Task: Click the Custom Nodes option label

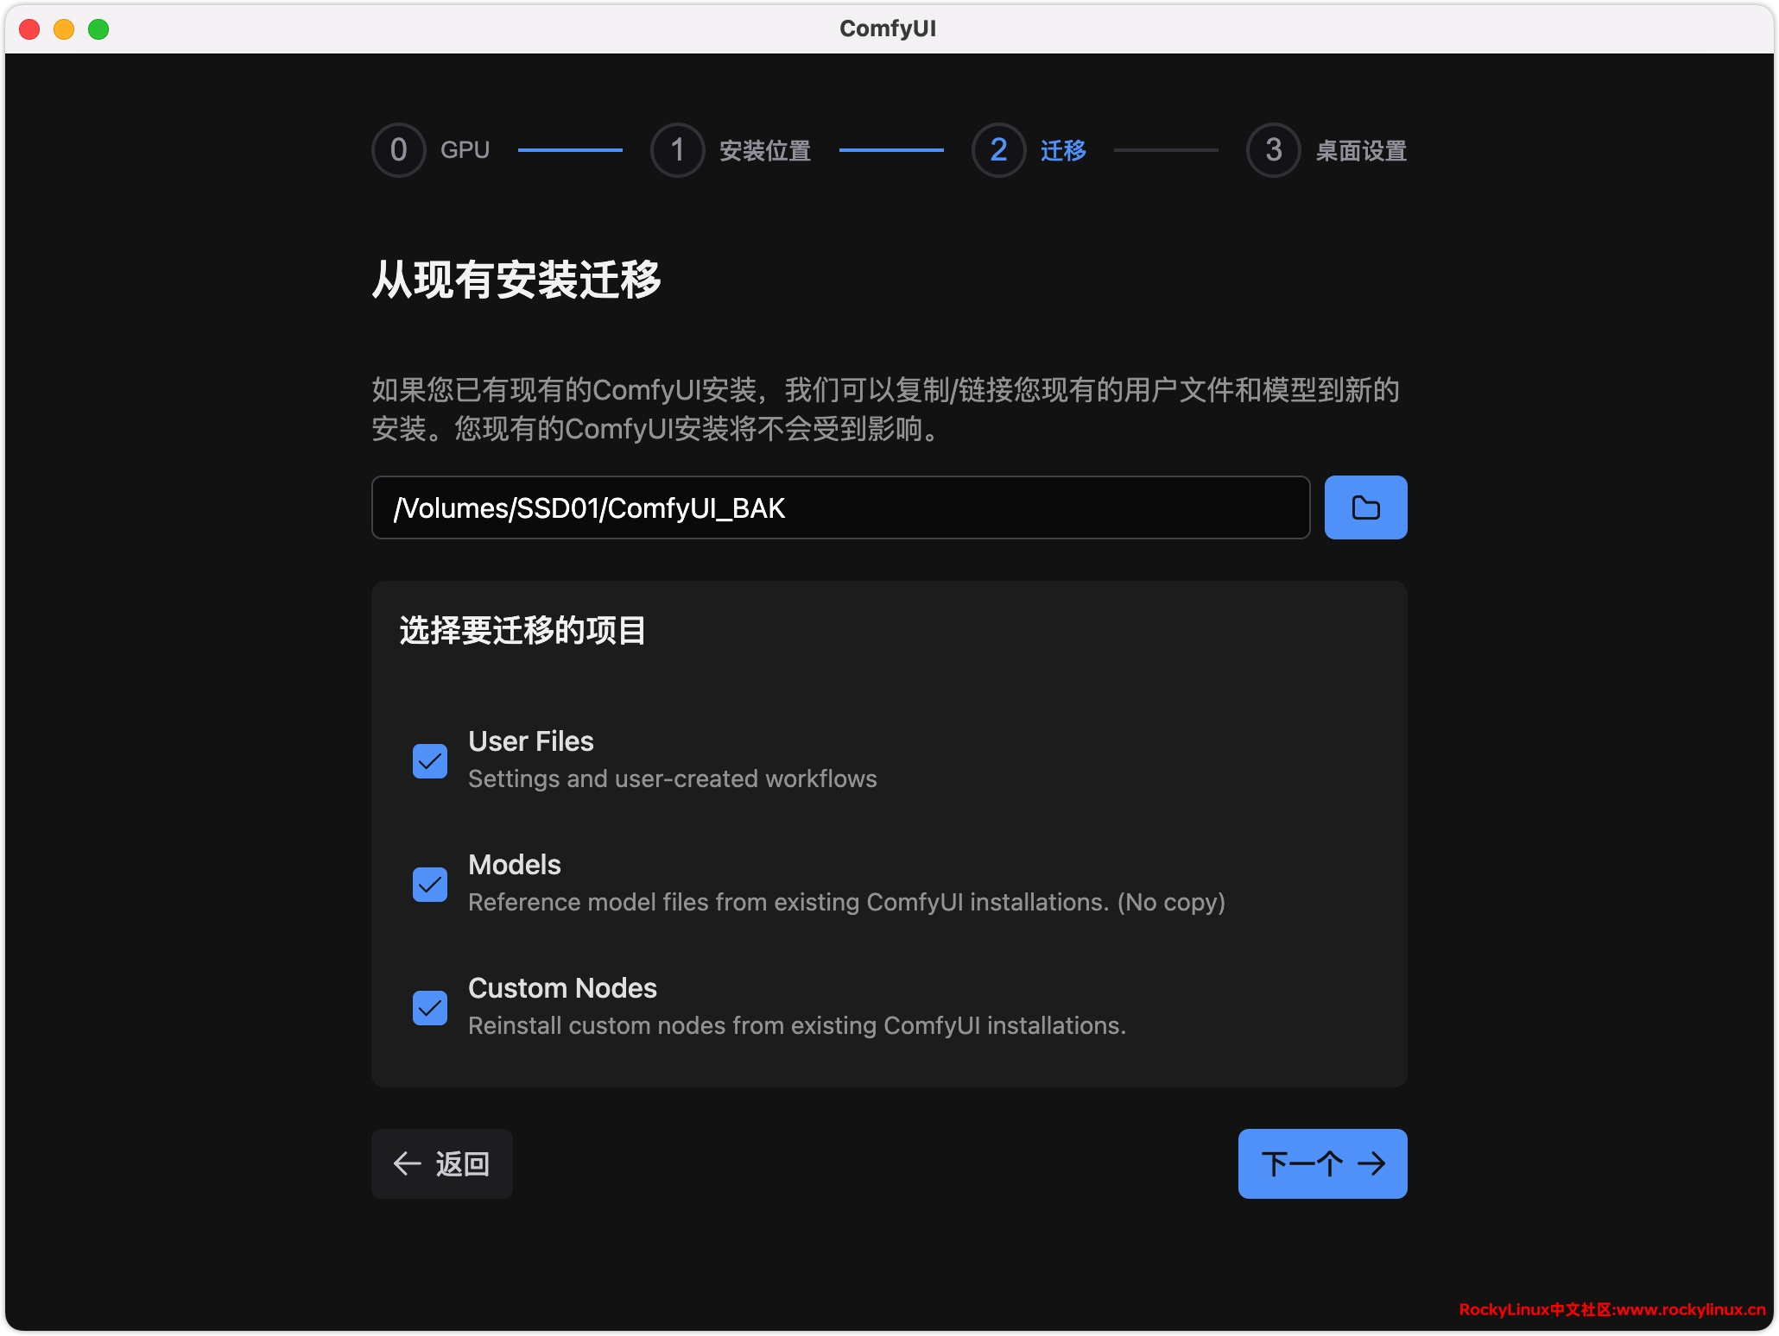Action: 562,988
